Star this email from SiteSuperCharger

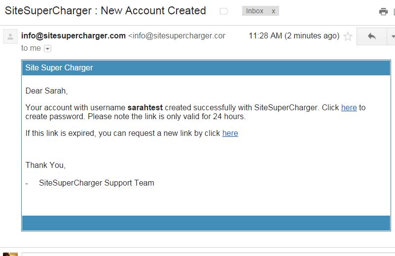[x=348, y=36]
